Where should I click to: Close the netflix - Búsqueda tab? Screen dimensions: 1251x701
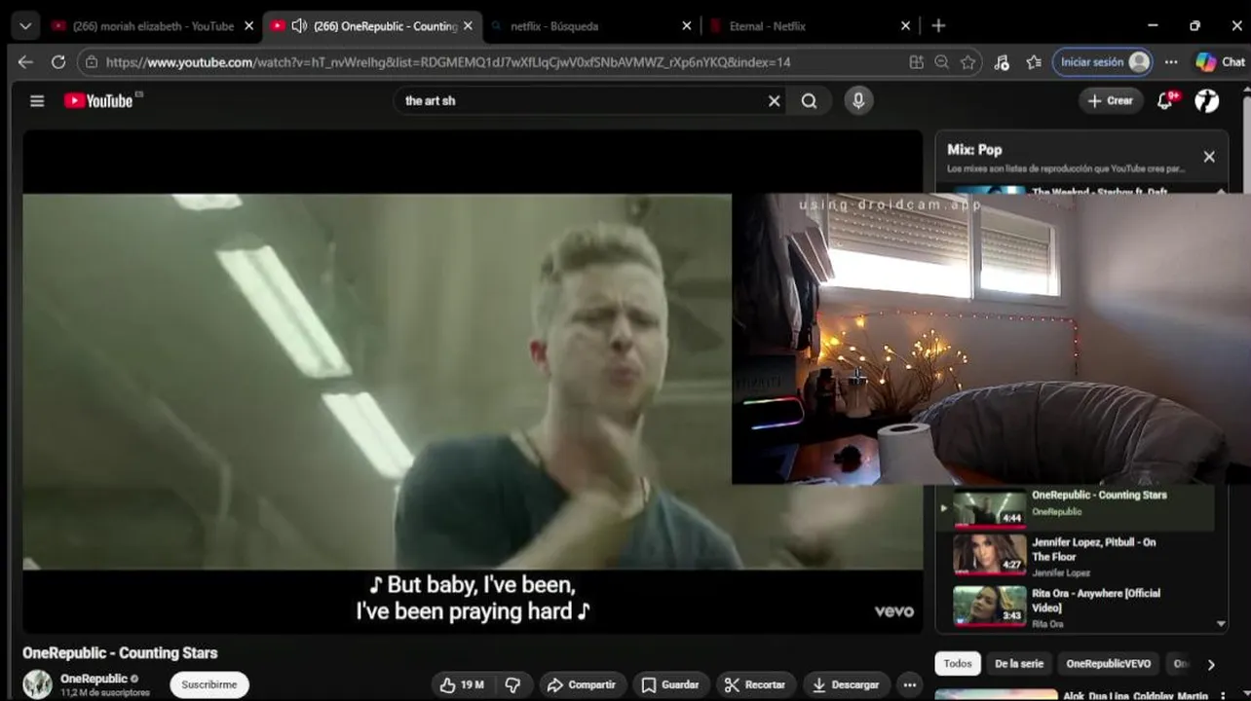point(687,26)
